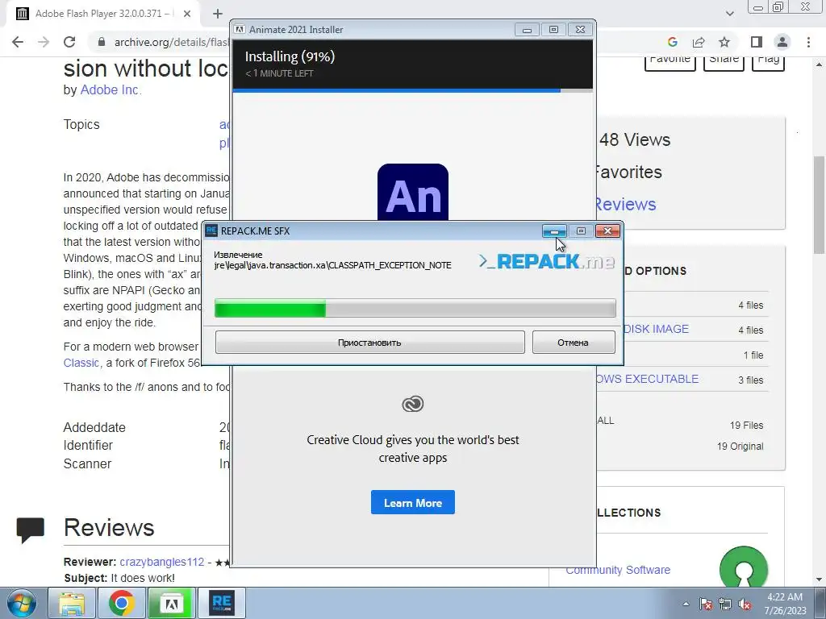This screenshot has width=826, height=619.
Task: Click Installing progress bar in Animate installer
Action: pos(413,90)
